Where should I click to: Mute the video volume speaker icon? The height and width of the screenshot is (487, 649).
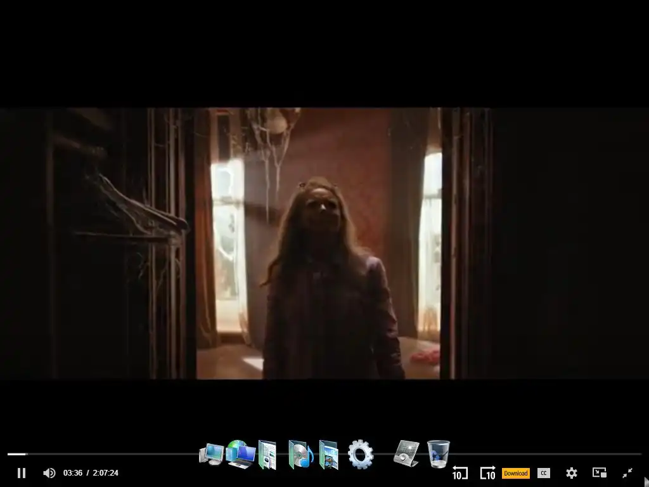49,473
